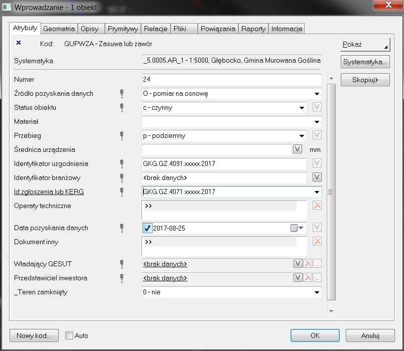
Task: Click the pin marker beside Status obiektu
Action: point(122,107)
